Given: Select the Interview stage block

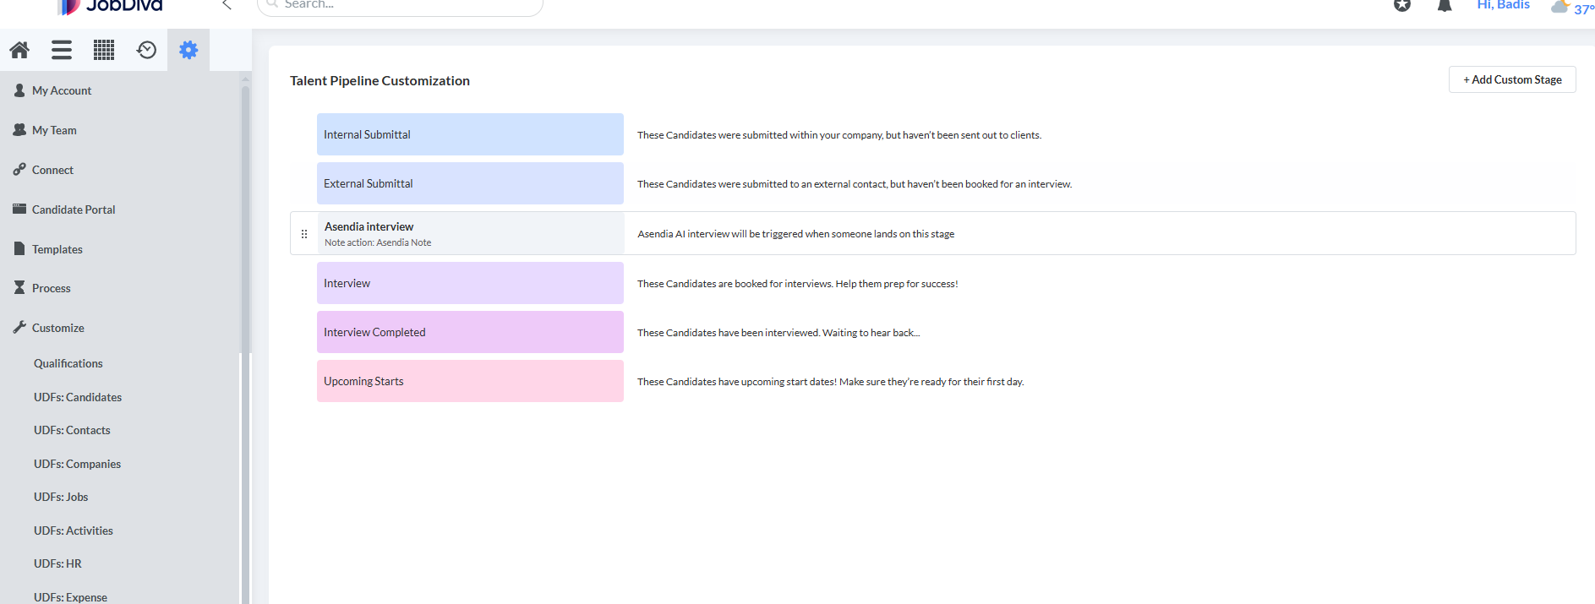Looking at the screenshot, I should pos(470,283).
